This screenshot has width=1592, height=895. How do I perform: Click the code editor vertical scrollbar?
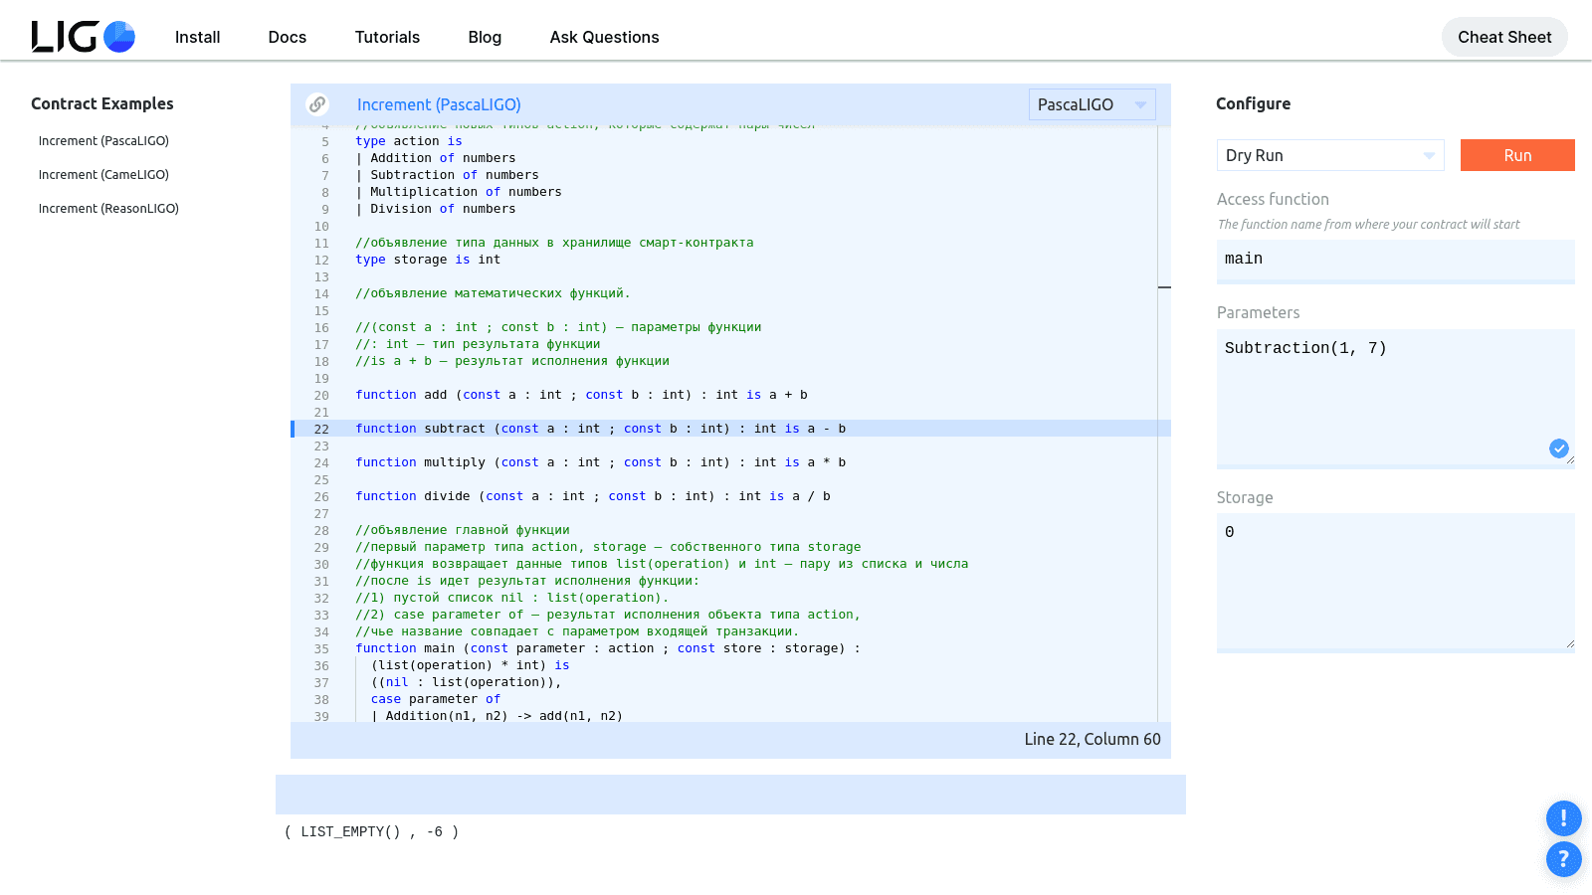(x=1164, y=287)
